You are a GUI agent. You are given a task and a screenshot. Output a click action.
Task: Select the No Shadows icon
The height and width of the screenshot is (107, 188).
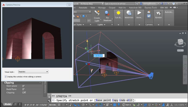pos(107,13)
